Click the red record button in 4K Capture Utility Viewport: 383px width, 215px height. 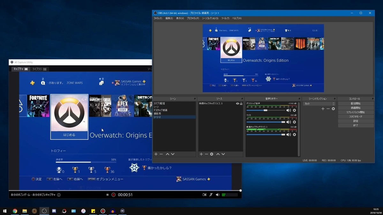point(113,195)
